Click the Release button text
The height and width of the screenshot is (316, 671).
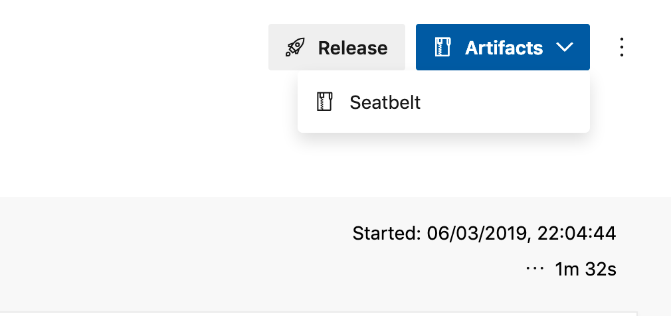click(x=353, y=47)
